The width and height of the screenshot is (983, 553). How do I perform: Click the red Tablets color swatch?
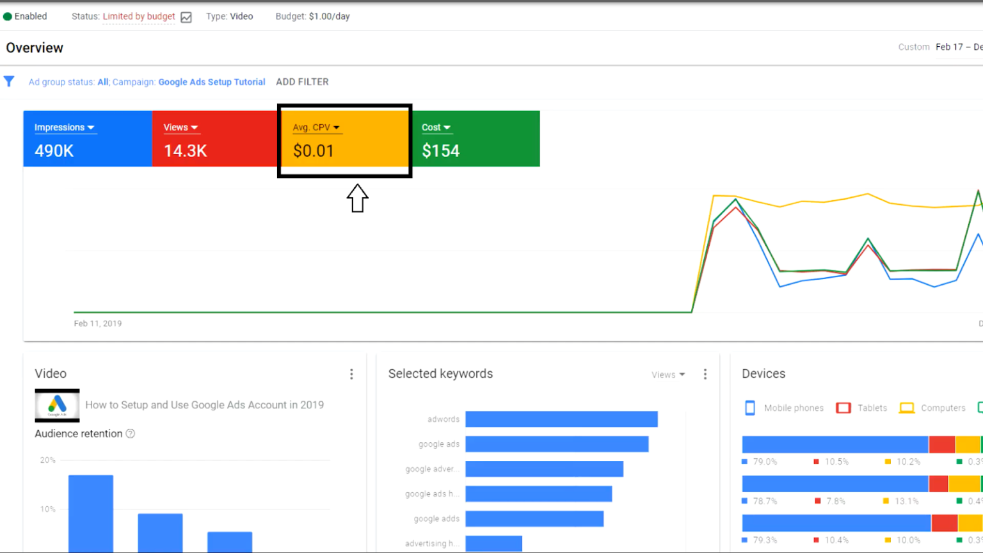(x=843, y=408)
